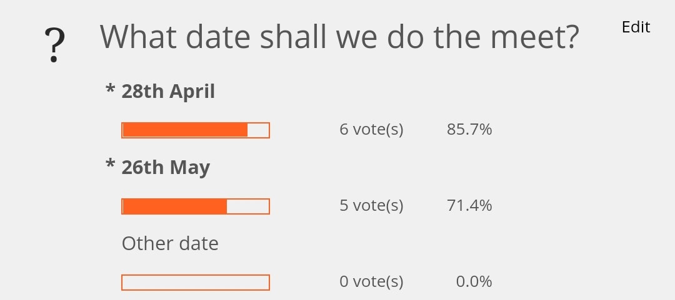Screen dimensions: 675x300
Task: Click the empty Other date progress bar
Action: point(196,283)
